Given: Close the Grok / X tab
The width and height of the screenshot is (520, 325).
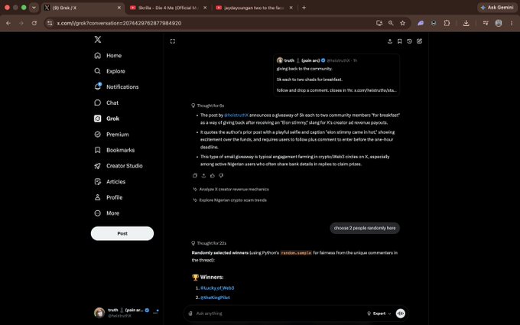Looking at the screenshot, I should [x=119, y=8].
